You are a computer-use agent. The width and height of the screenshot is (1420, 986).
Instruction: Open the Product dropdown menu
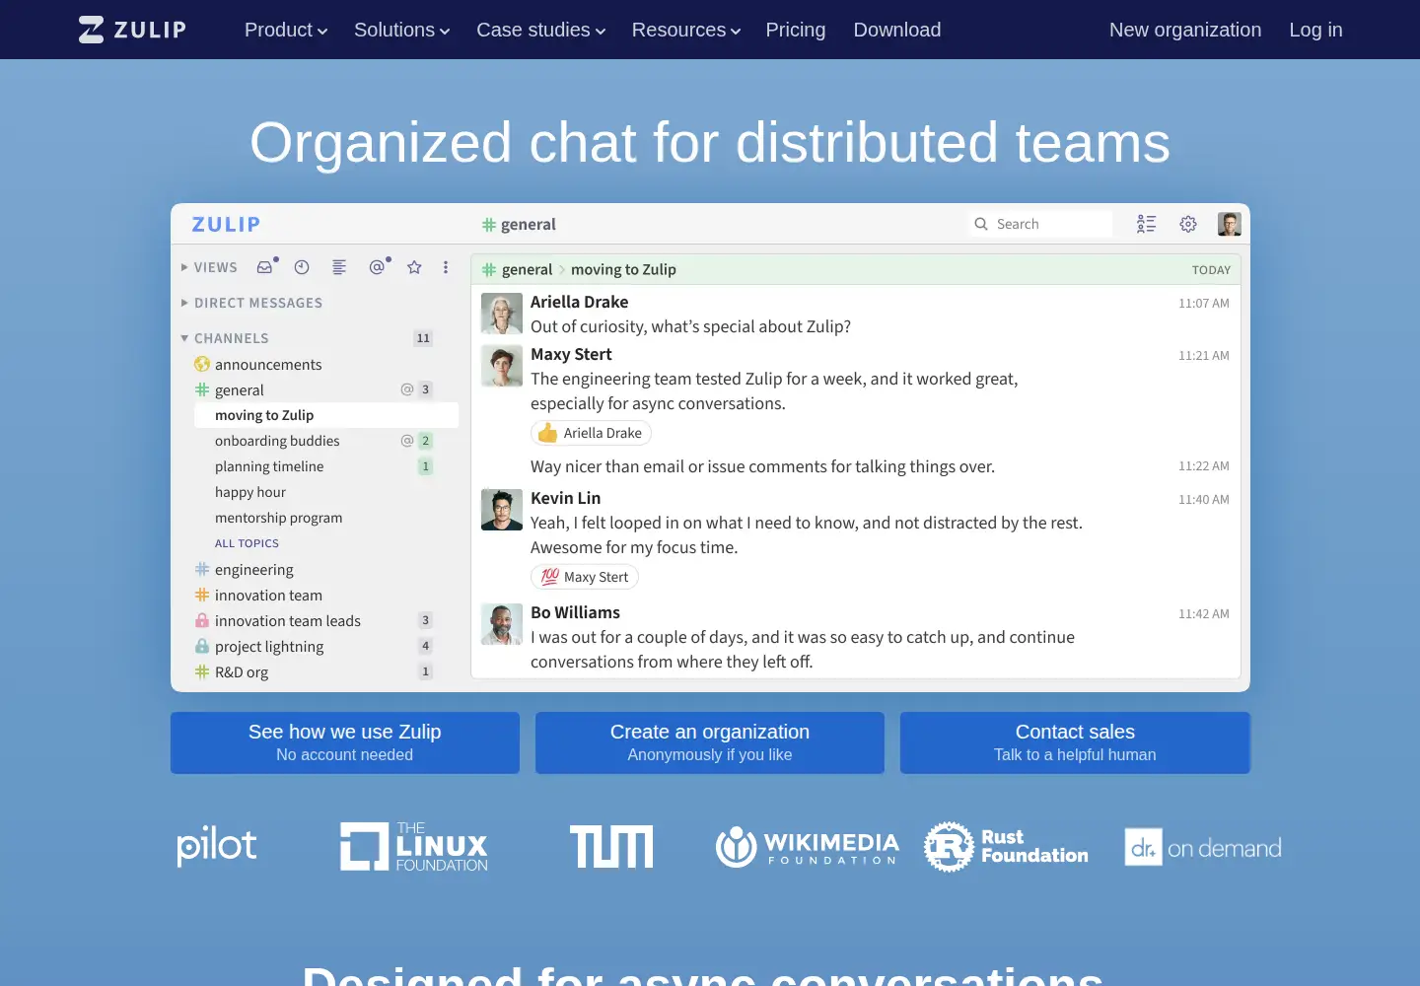point(286,30)
